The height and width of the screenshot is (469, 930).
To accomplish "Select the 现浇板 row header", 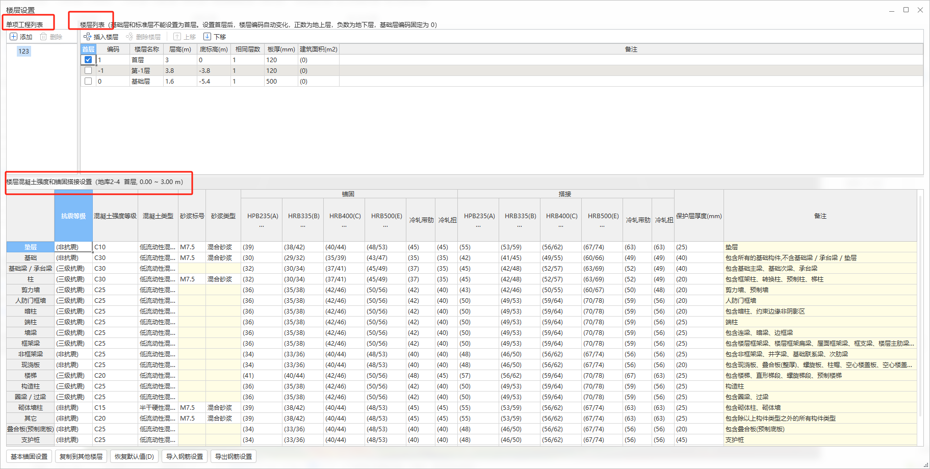I will tap(31, 364).
